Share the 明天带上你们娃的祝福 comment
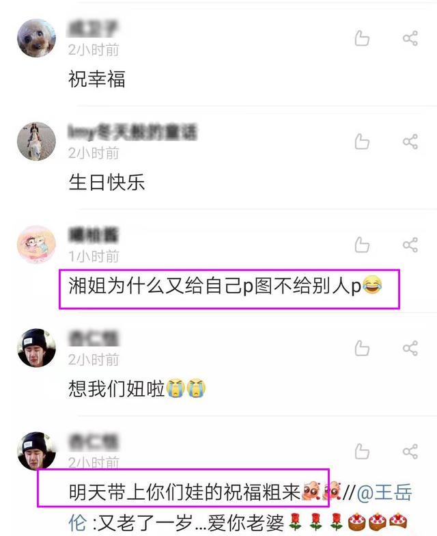437x536 pixels. pos(410,451)
